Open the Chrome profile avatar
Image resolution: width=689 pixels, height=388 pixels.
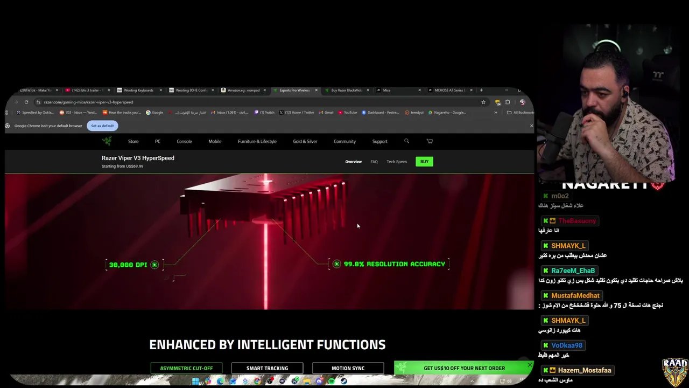click(x=522, y=102)
